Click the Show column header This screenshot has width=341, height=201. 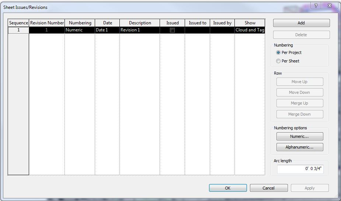tap(250, 23)
